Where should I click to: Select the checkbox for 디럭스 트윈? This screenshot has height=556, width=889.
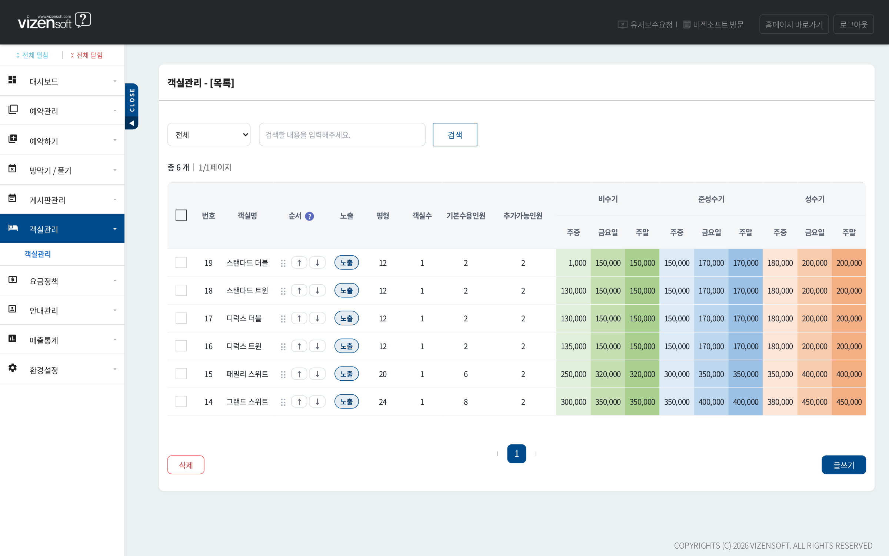pos(181,346)
